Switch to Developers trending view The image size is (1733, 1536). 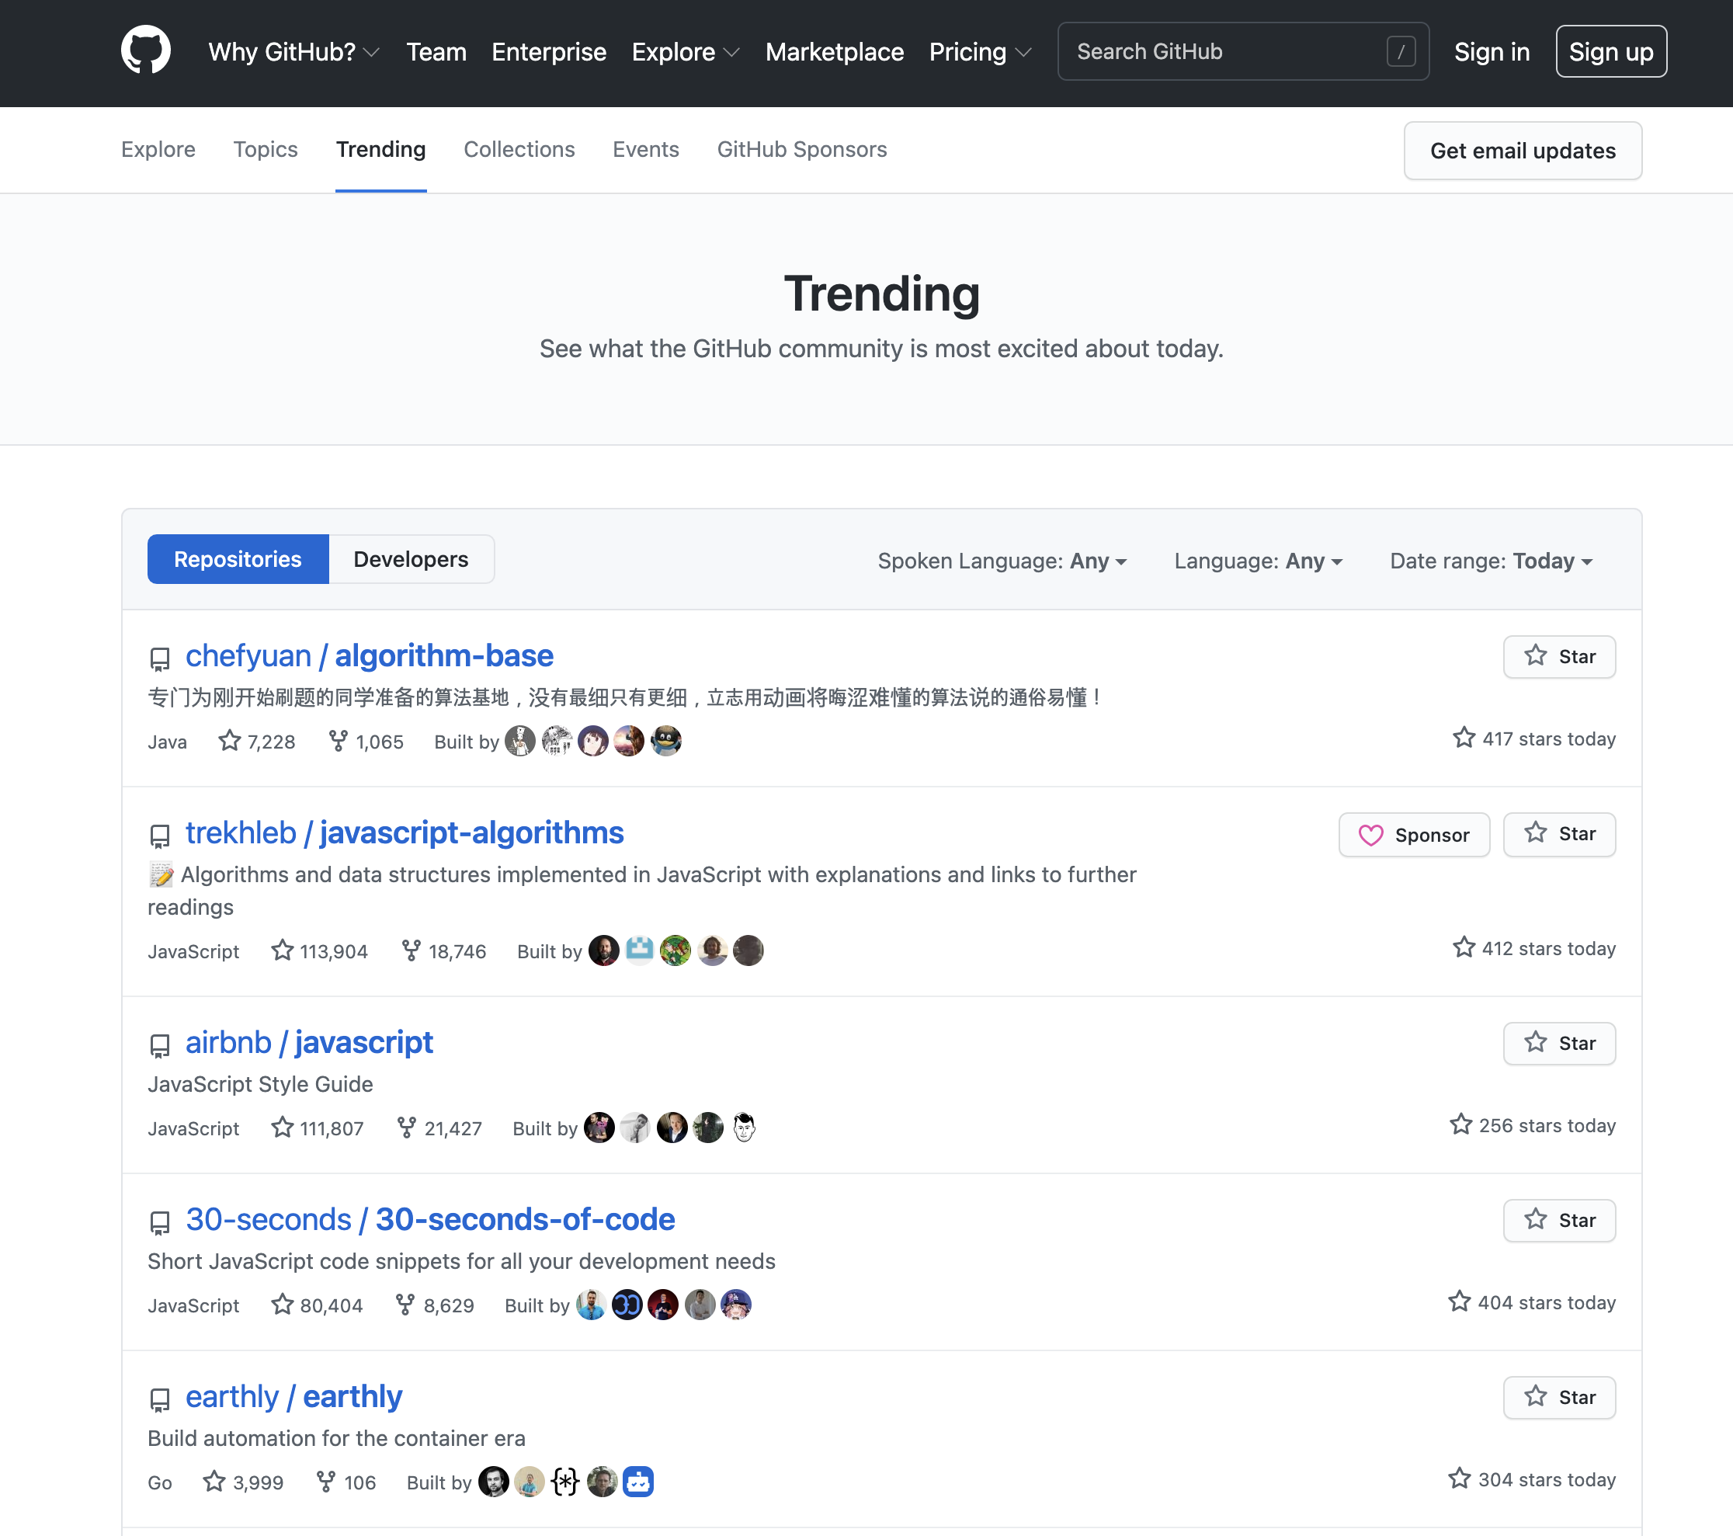411,559
